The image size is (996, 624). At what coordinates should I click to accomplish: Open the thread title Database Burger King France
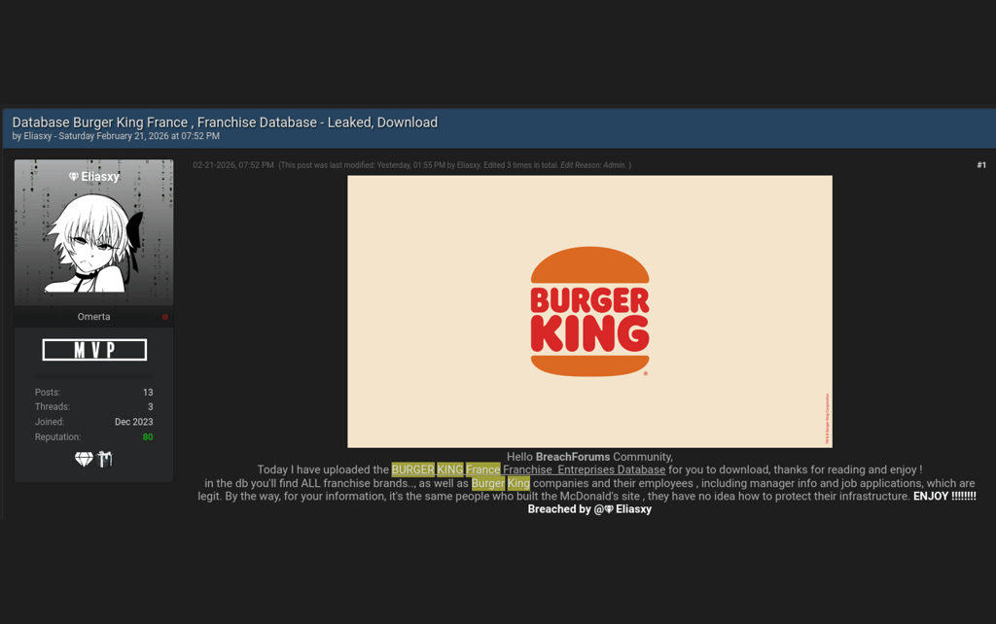(x=225, y=121)
